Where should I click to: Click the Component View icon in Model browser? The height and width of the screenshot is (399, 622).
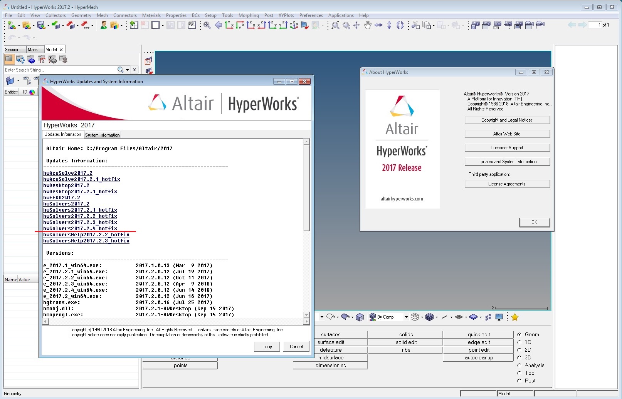pyautogui.click(x=31, y=59)
